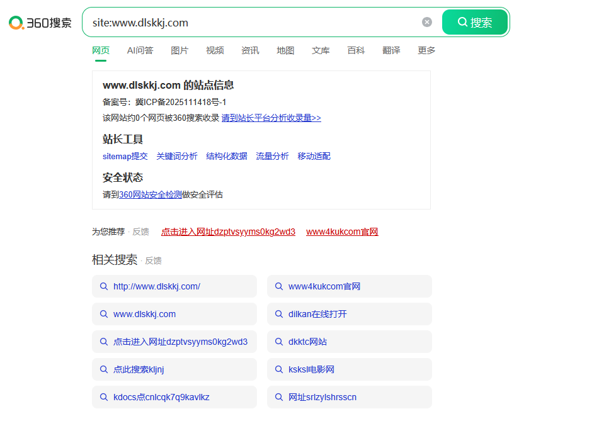
Task: Open the 360网站安全检测 link
Action: [x=151, y=194]
